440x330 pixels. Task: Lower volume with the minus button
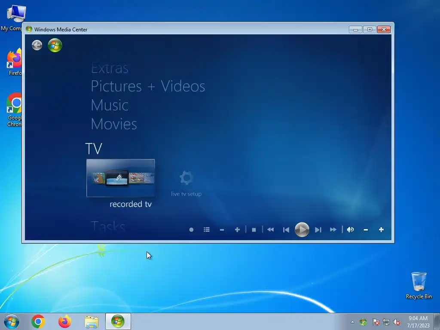point(366,230)
